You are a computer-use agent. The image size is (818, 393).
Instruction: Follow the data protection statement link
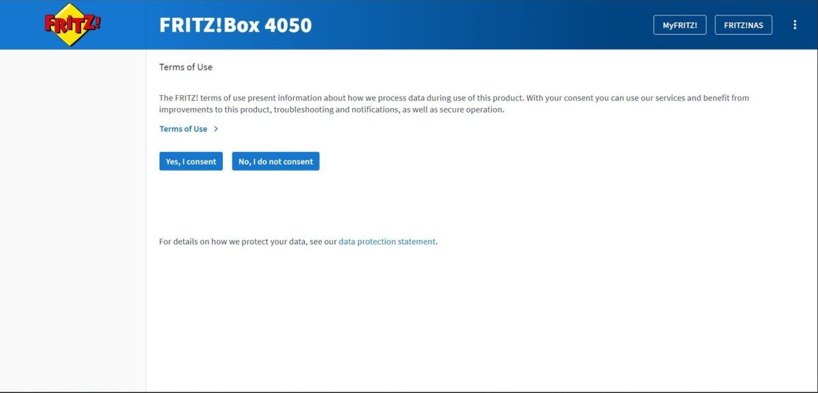click(x=387, y=242)
